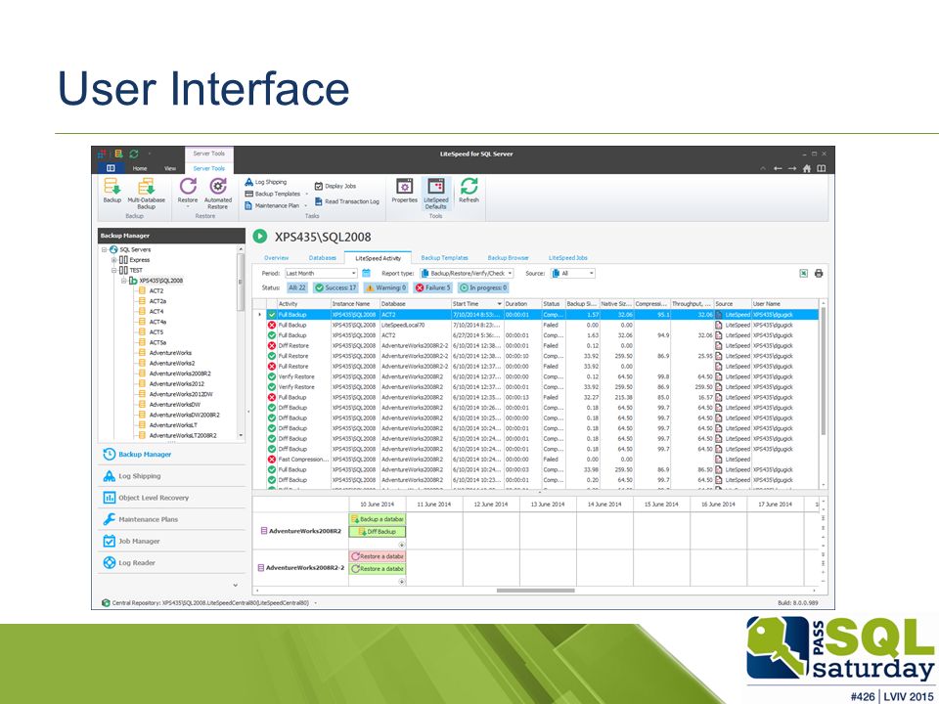Toggle the In progress: 0 filter
The image size is (939, 704).
coord(482,287)
